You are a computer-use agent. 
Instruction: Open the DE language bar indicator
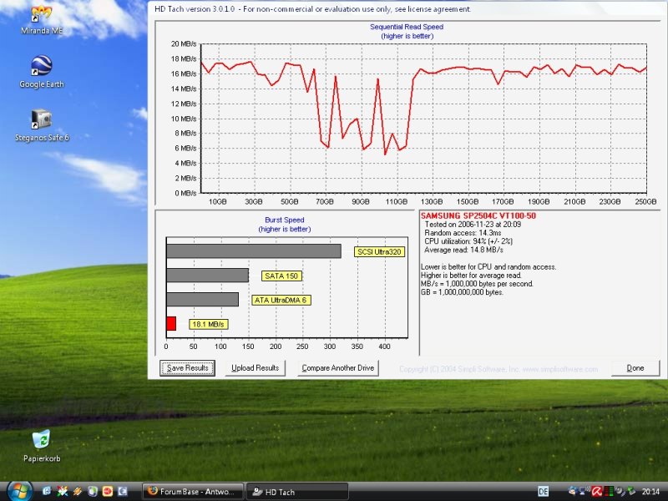544,492
